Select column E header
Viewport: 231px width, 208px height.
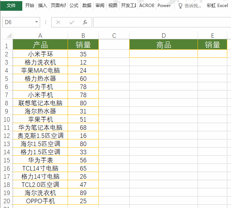[x=212, y=36]
